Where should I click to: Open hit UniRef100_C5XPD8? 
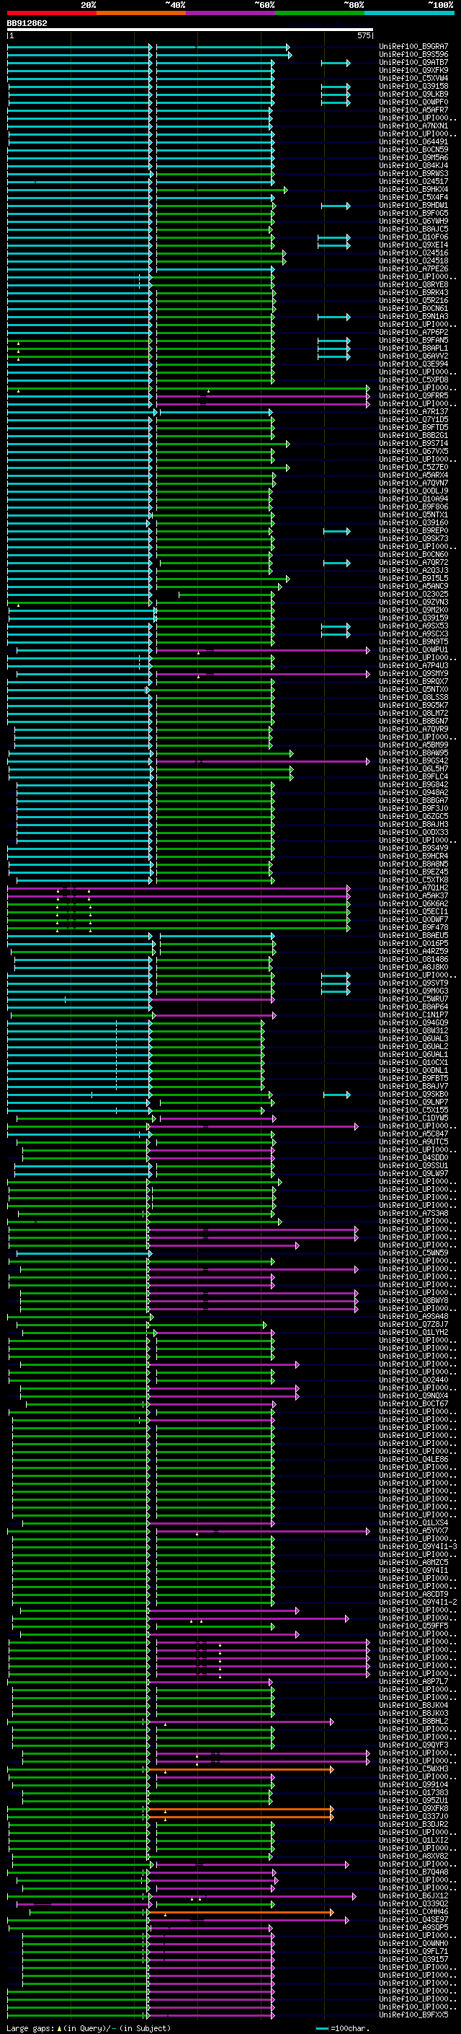(x=413, y=380)
